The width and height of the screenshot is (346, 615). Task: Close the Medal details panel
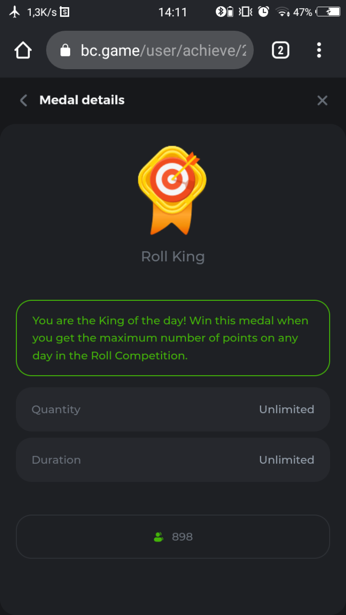(322, 100)
